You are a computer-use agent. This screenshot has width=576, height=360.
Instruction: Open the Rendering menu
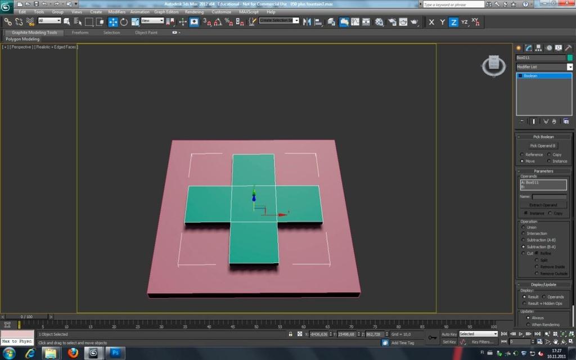pos(194,12)
